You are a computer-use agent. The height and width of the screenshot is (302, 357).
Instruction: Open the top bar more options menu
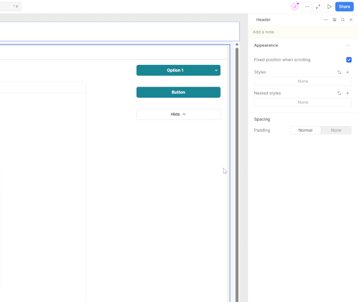point(307,7)
